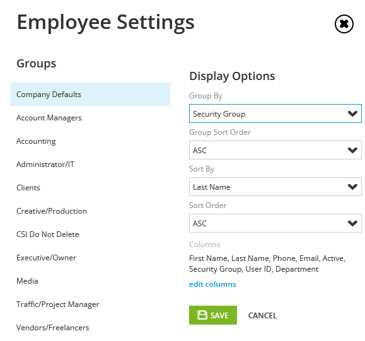Image resolution: width=365 pixels, height=341 pixels.
Task: Open the Media group
Action: [x=90, y=281]
